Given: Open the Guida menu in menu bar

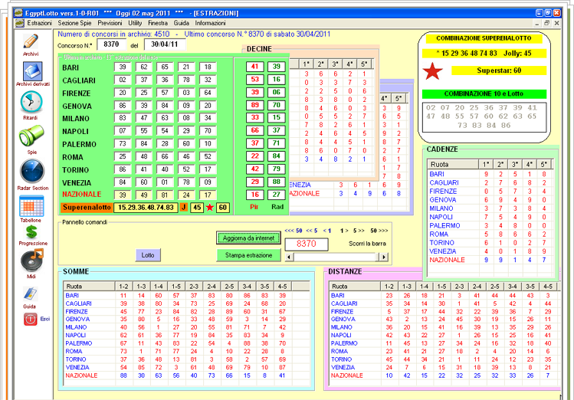Looking at the screenshot, I should click(x=181, y=23).
